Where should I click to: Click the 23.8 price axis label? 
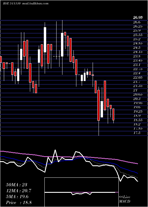tap(137, 56)
